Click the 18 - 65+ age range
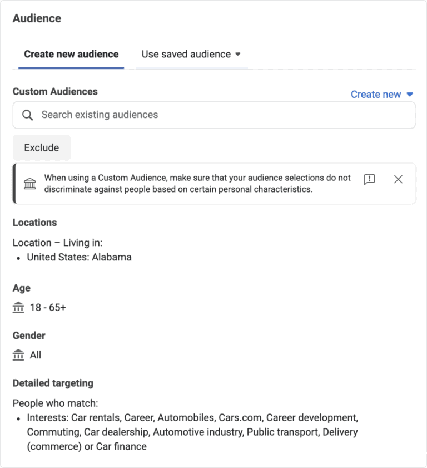427x468 pixels. coord(48,307)
